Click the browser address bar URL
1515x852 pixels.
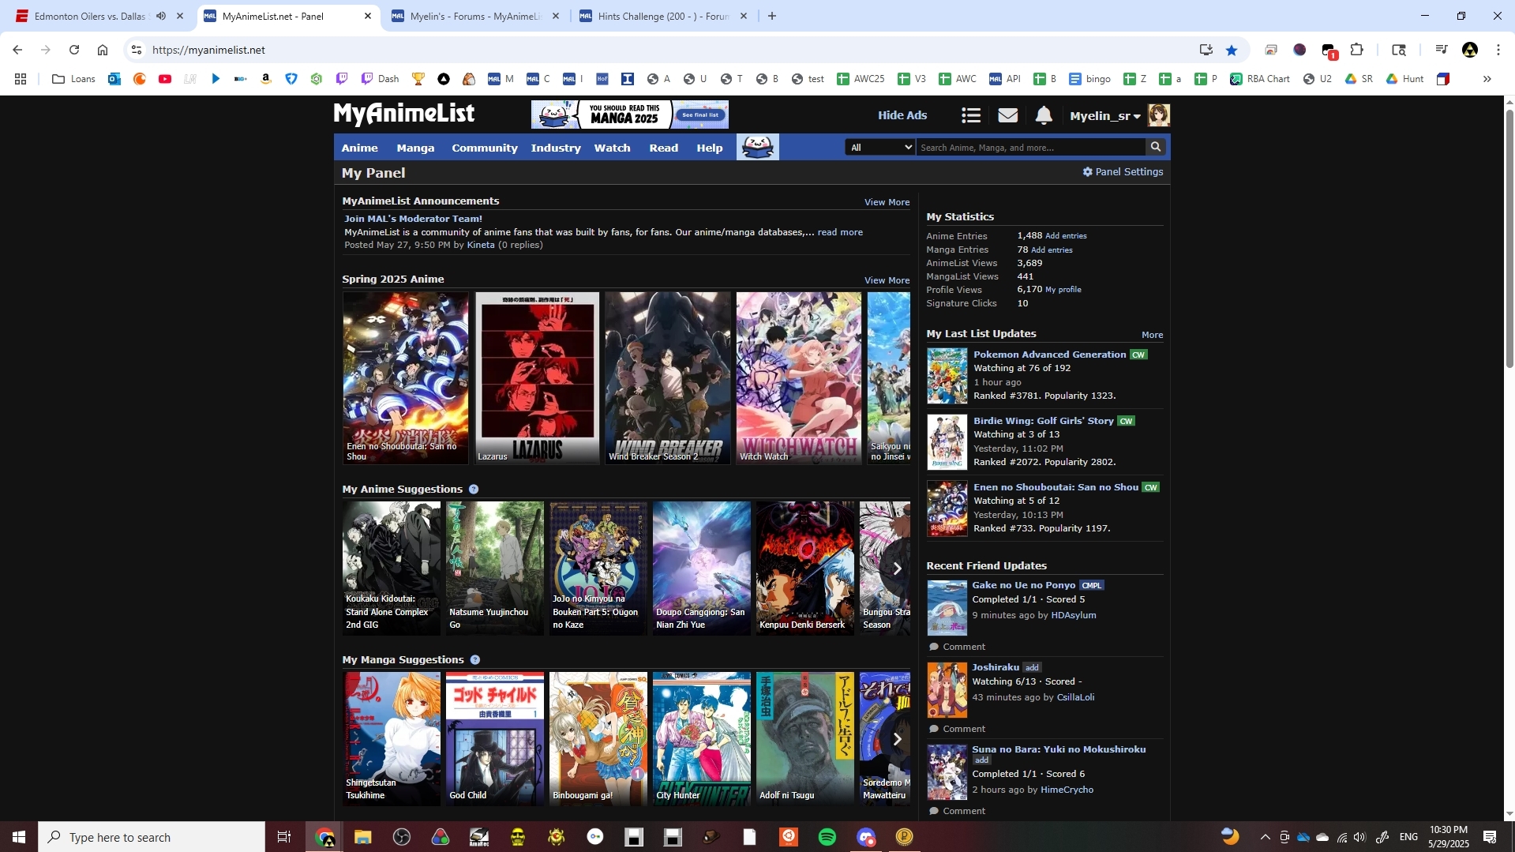(208, 50)
